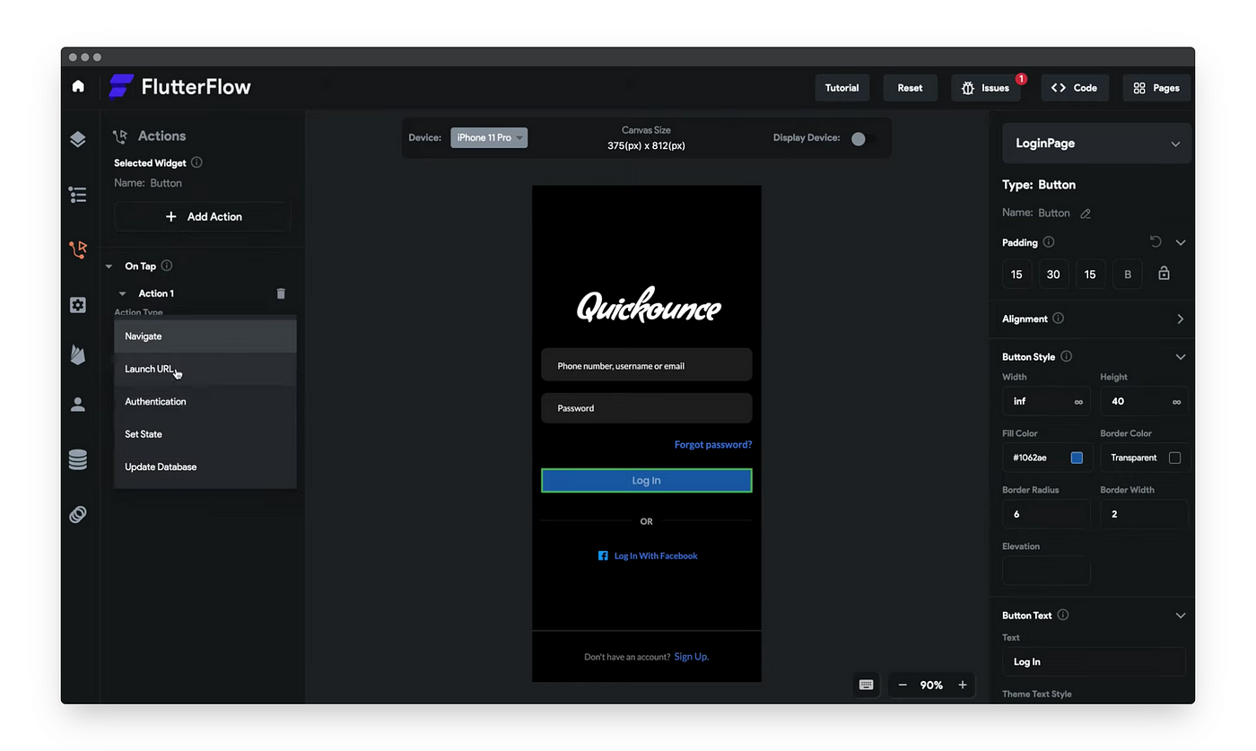Click info icon beside Selected Widget

[196, 162]
